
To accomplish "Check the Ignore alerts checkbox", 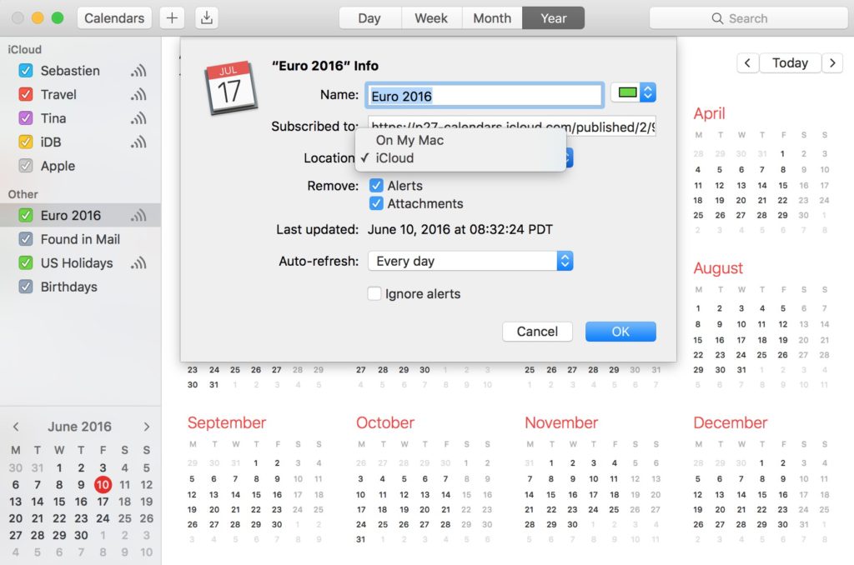I will pyautogui.click(x=374, y=294).
